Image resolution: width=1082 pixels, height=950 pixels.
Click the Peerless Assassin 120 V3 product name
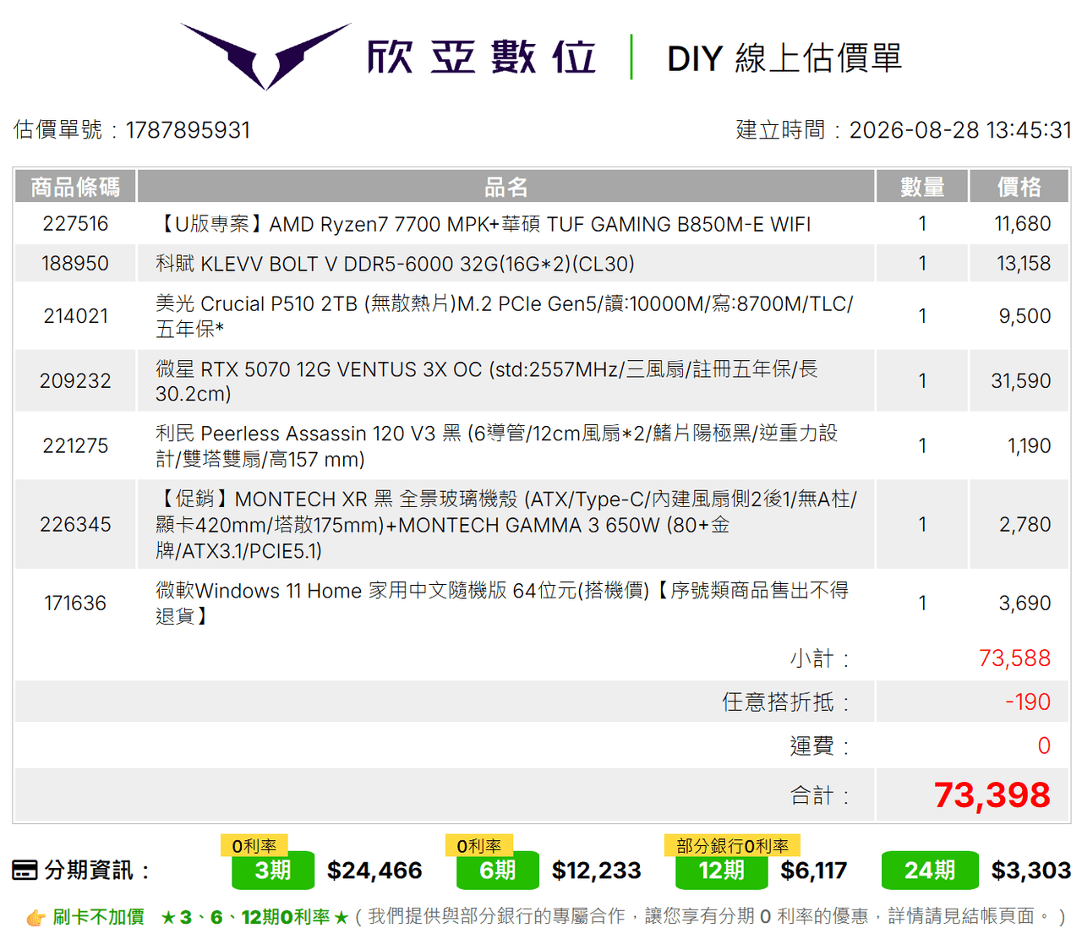tap(497, 446)
